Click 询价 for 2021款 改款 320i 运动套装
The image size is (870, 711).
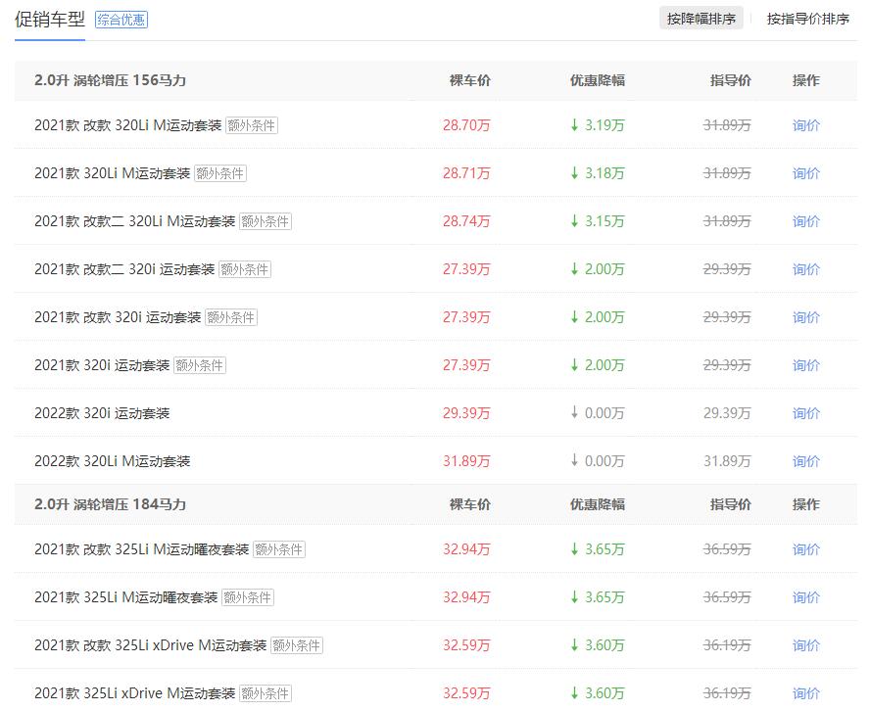coord(805,317)
